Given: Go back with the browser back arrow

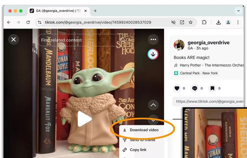Looking at the screenshot, I should coord(9,22).
